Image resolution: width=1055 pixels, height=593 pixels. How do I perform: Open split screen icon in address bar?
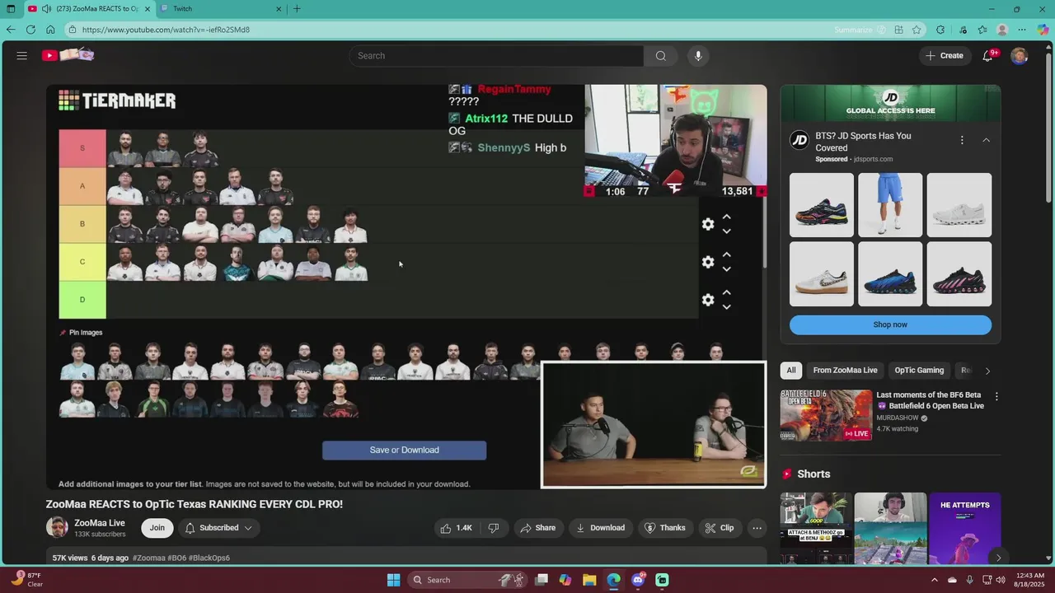899,30
